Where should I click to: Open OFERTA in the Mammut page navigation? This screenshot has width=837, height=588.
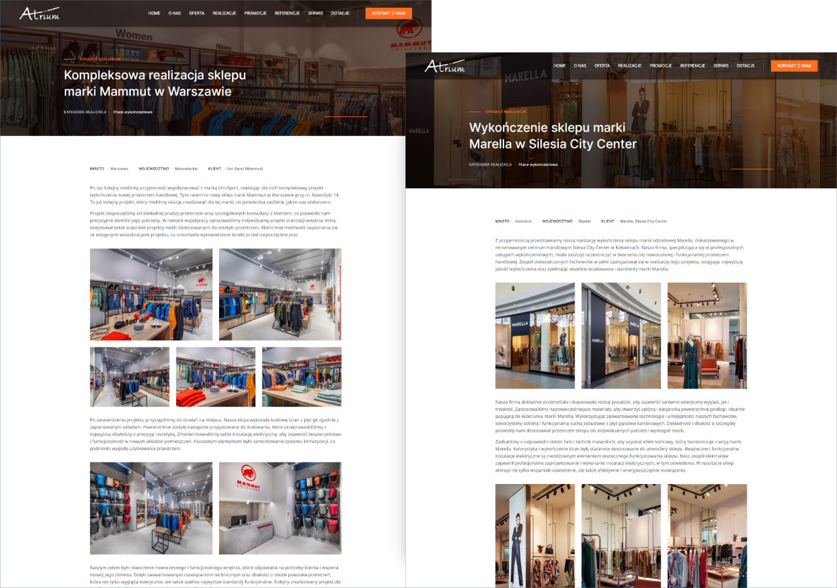click(197, 13)
